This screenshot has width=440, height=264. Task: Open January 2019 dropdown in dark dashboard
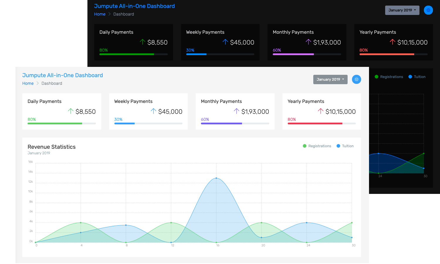[402, 10]
